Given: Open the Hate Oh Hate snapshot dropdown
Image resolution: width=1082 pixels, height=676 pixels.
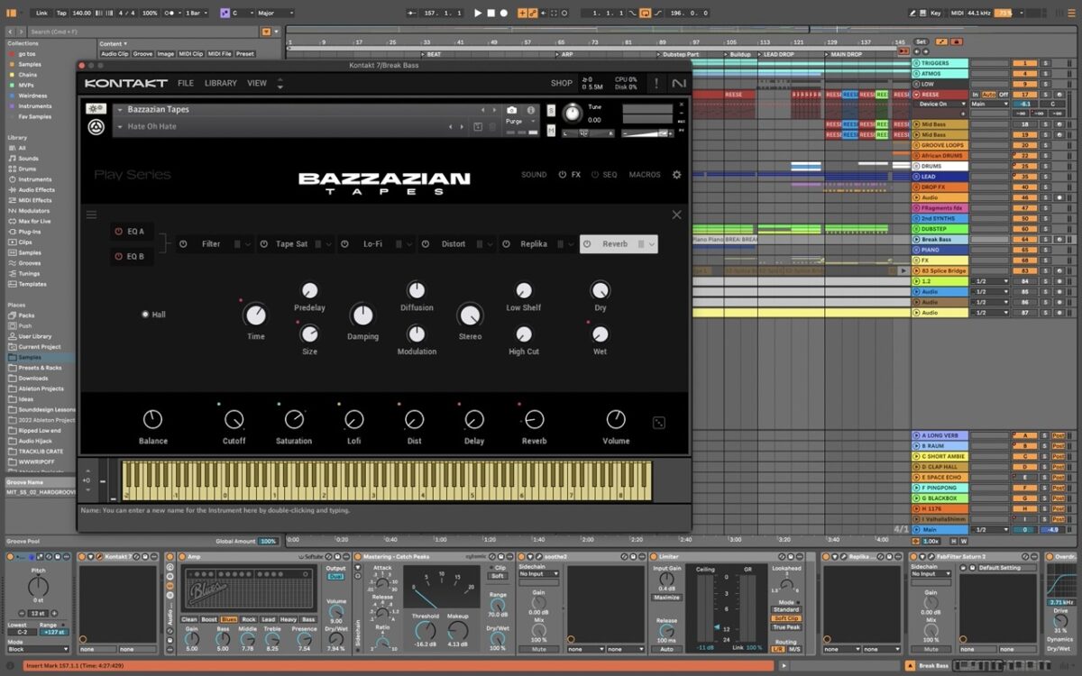Looking at the screenshot, I should (120, 127).
